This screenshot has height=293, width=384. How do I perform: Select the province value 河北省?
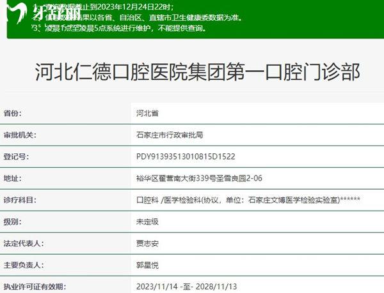coord(147,113)
